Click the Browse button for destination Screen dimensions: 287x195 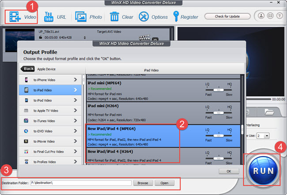coord(143,183)
